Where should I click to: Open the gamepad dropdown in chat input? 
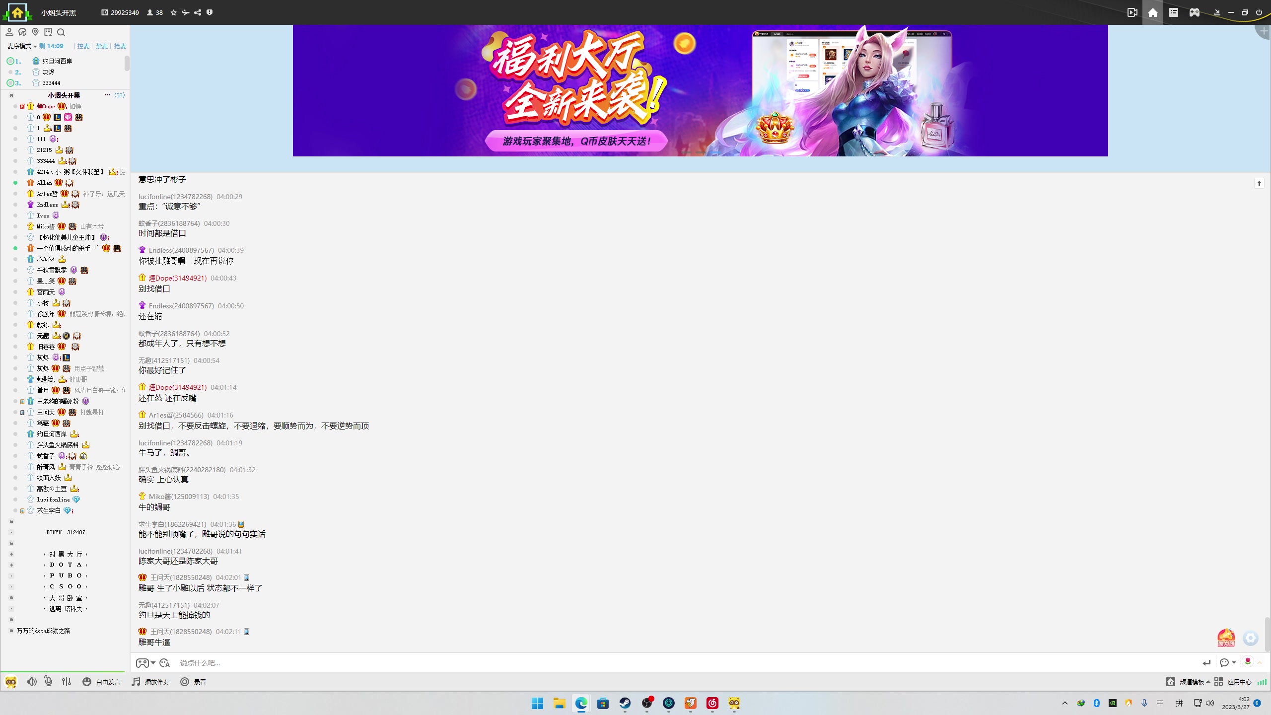[x=145, y=663]
